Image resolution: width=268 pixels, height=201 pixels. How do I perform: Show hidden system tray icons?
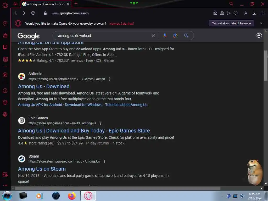pyautogui.click(x=222, y=196)
